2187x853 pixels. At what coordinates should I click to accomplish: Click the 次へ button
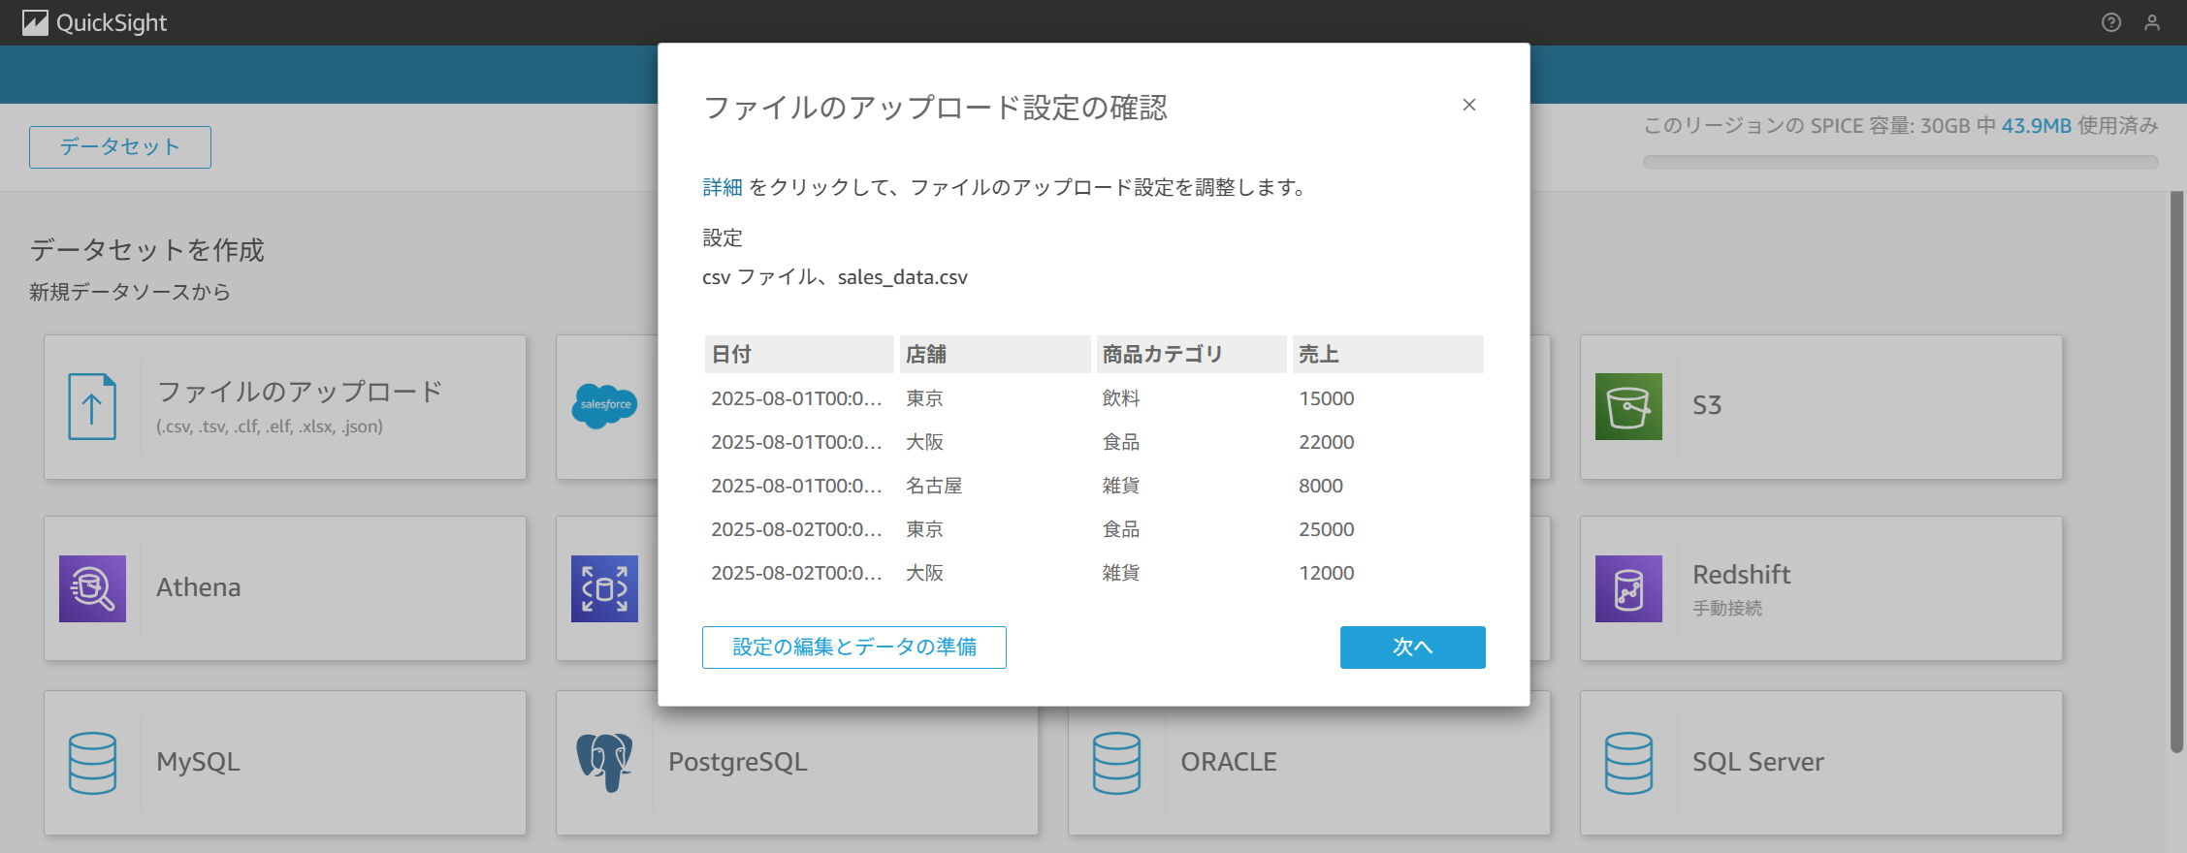[1412, 648]
